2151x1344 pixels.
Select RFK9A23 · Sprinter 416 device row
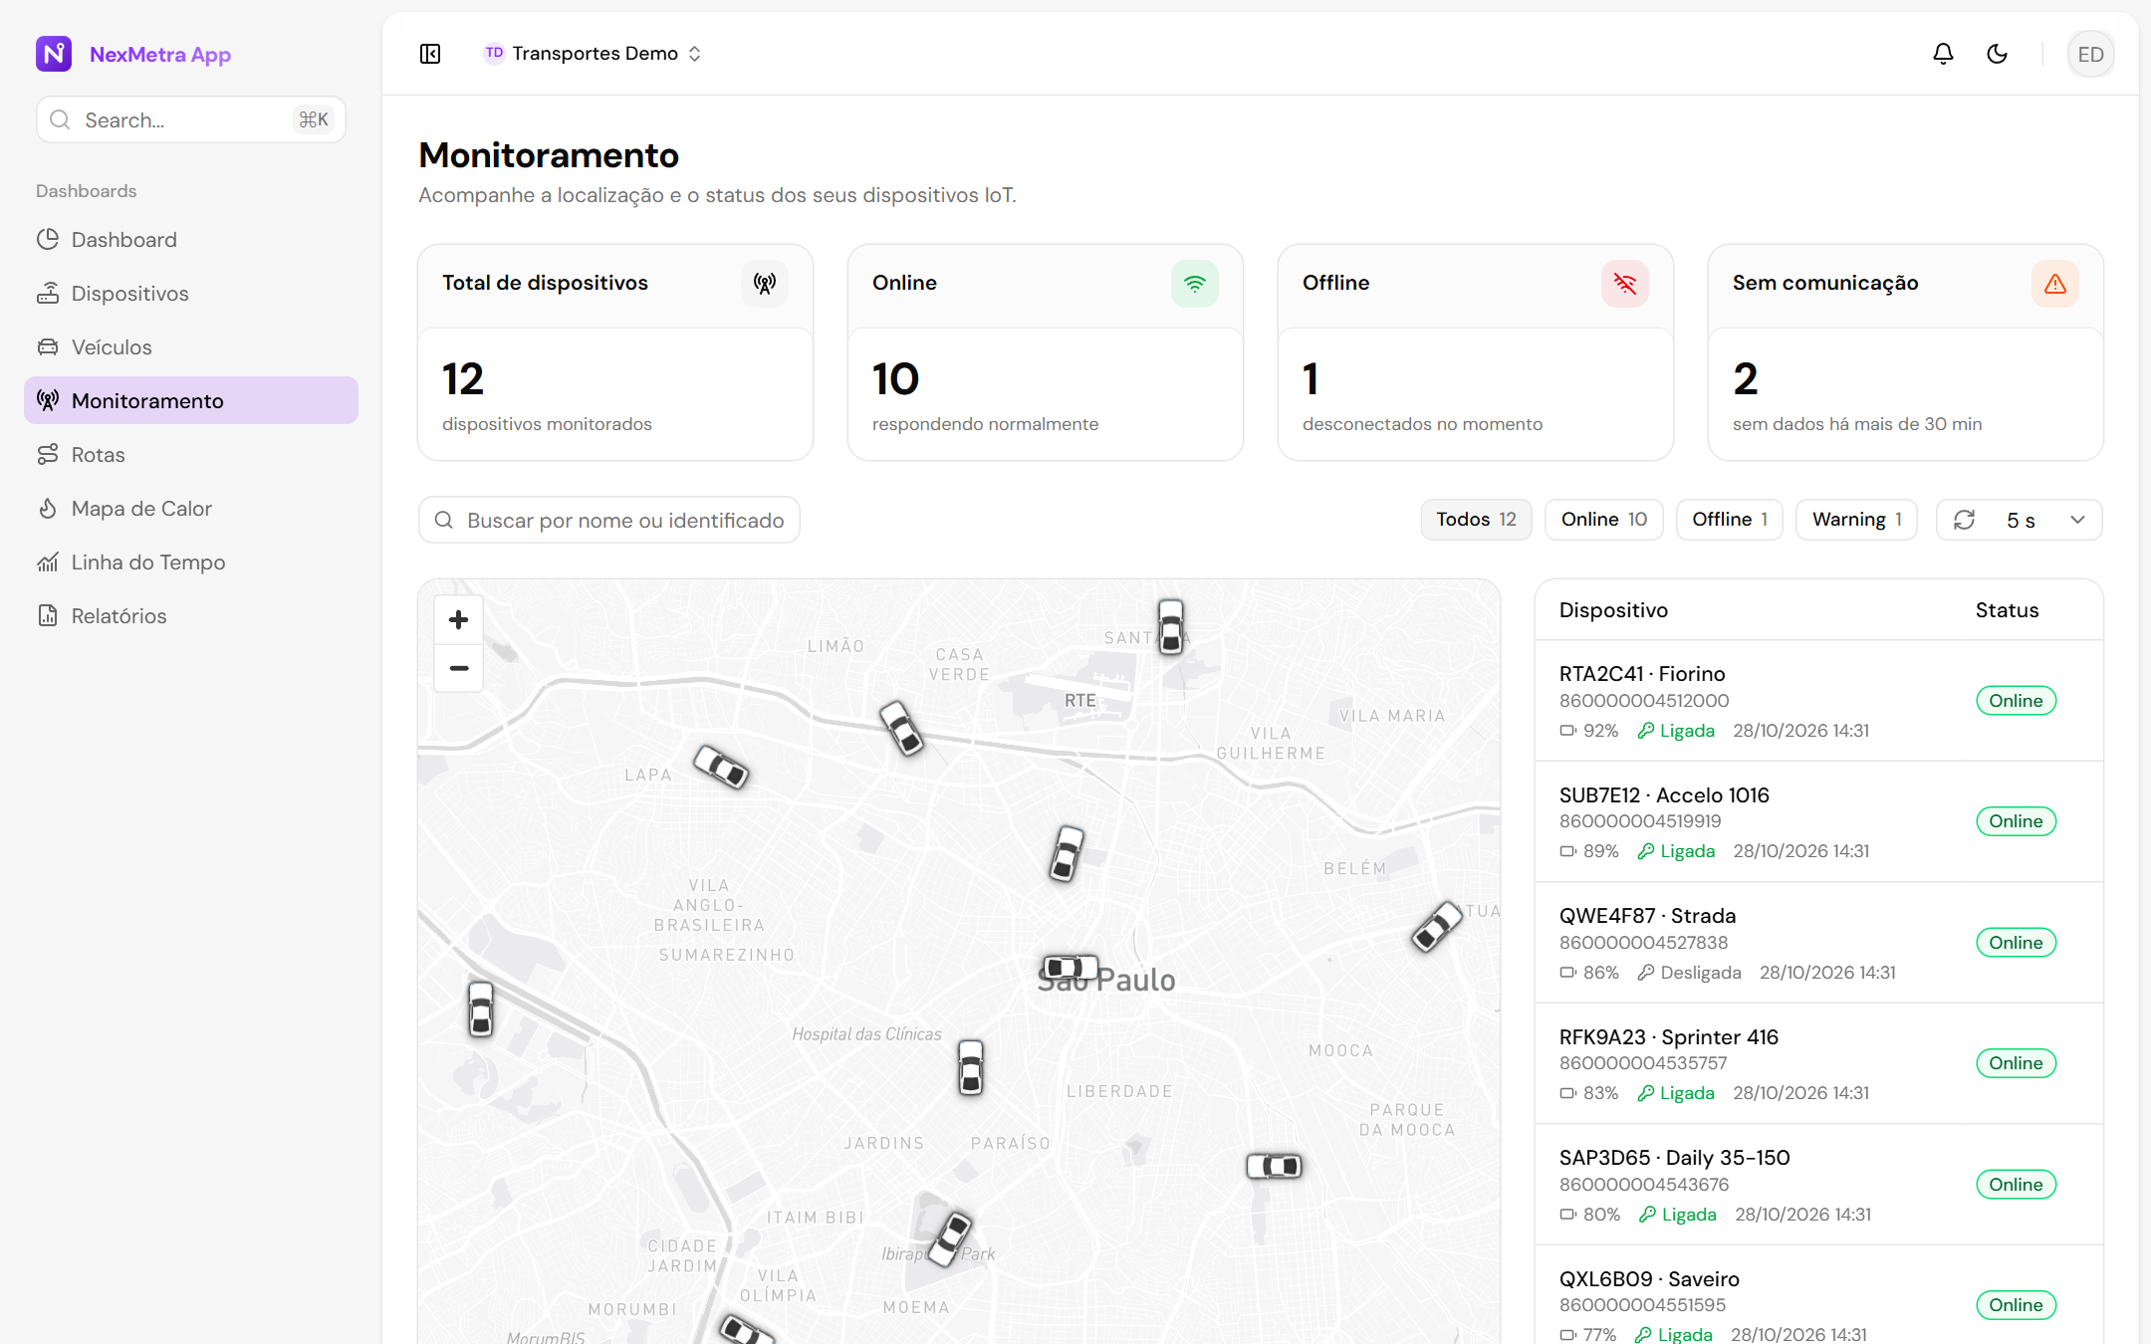point(1818,1063)
